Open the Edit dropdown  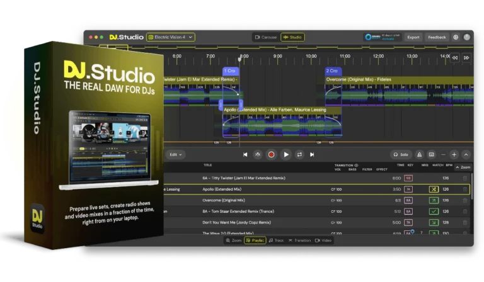[x=176, y=155]
